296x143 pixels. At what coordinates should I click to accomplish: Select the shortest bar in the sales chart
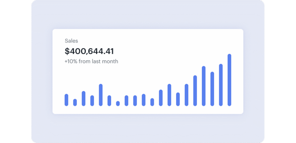[118, 103]
